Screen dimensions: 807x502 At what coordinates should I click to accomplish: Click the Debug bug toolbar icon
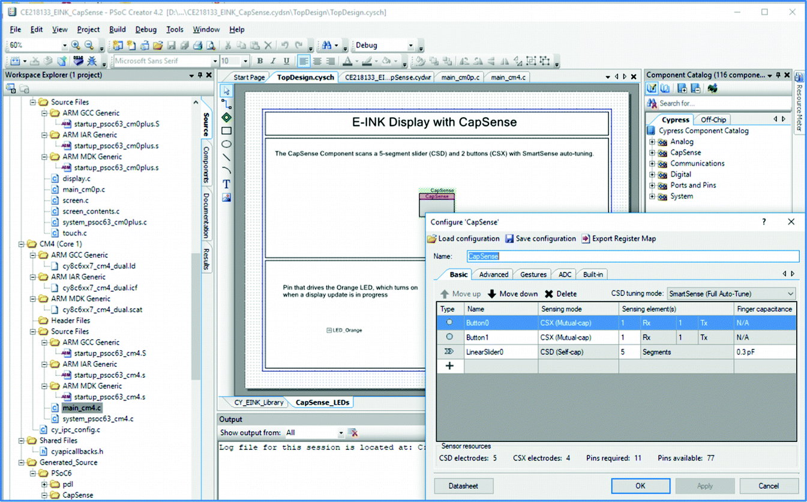92,61
